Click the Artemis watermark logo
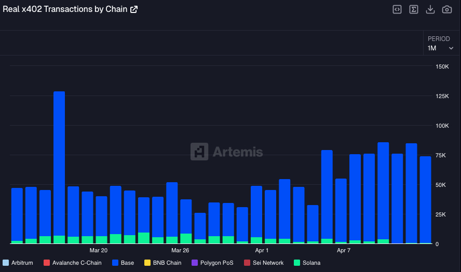 (227, 152)
